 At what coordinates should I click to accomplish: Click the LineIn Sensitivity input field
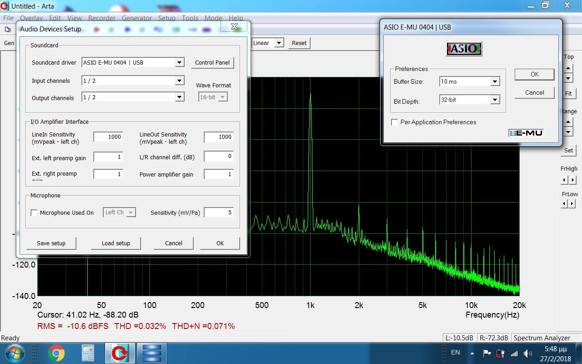108,137
